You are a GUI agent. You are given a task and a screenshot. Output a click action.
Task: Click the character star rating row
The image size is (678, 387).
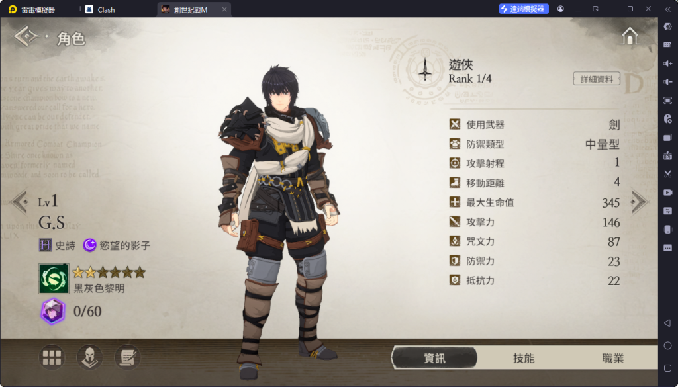109,272
